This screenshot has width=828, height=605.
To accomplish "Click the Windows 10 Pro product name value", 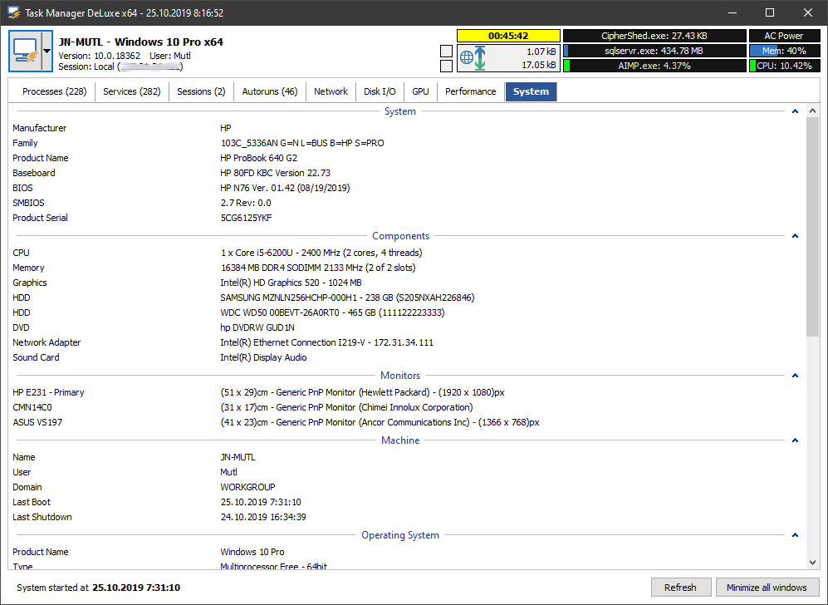I will pyautogui.click(x=252, y=552).
